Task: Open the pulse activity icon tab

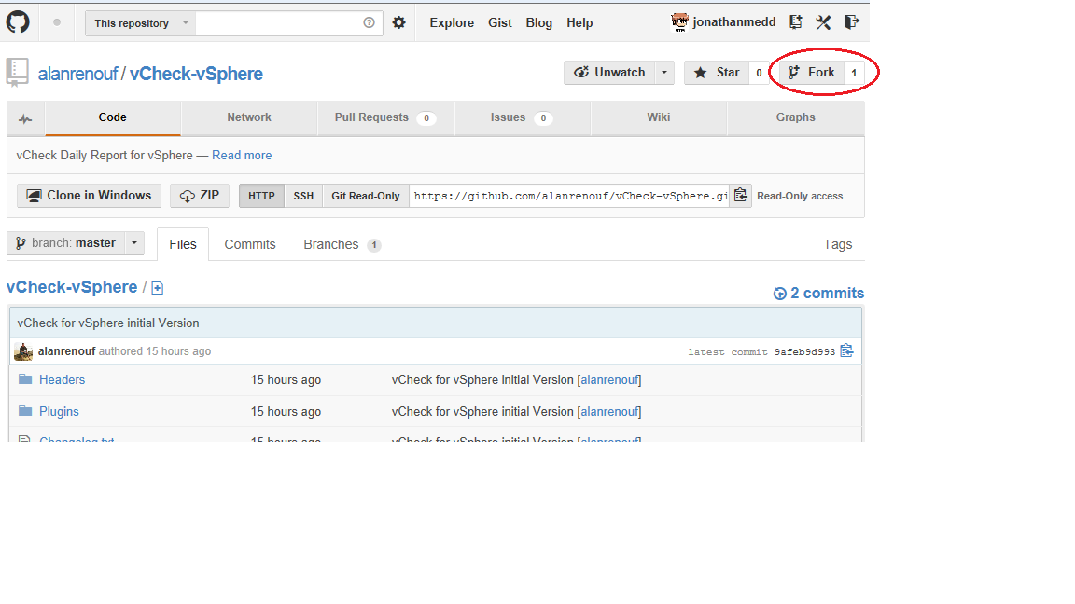Action: (x=25, y=118)
